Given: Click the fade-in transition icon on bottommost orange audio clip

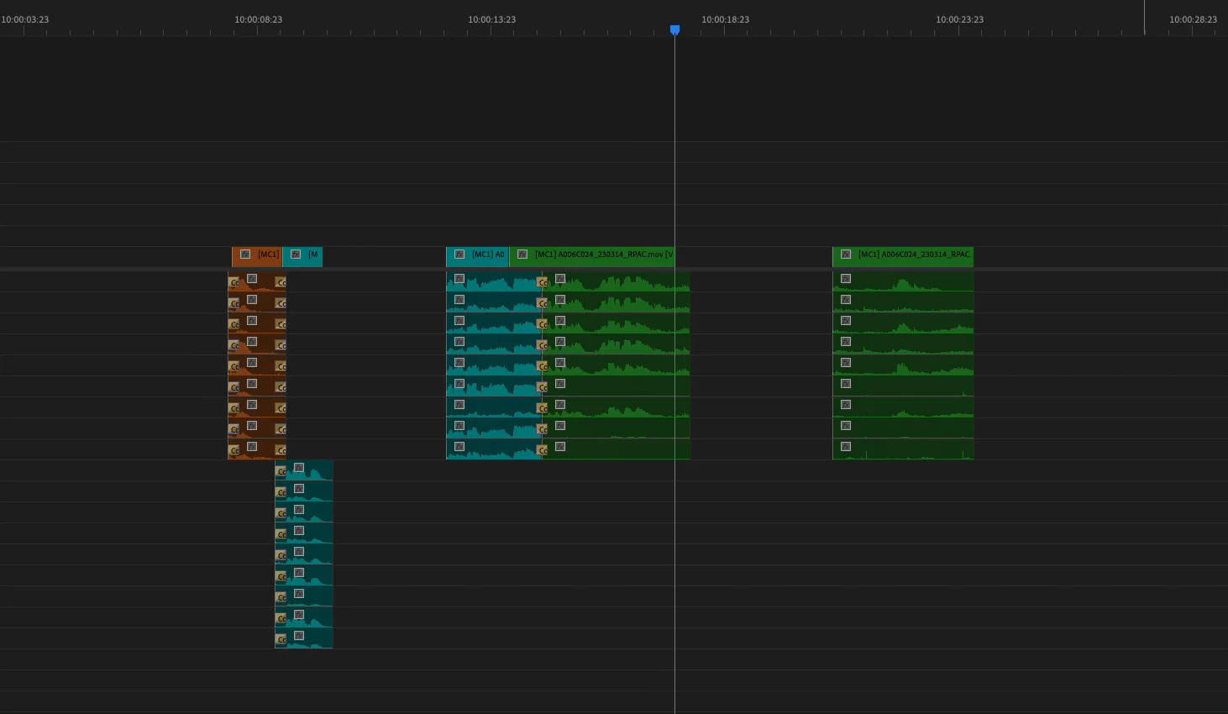Looking at the screenshot, I should (234, 450).
